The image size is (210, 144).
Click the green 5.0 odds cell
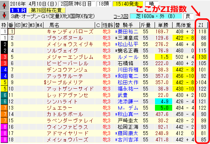click(x=163, y=108)
